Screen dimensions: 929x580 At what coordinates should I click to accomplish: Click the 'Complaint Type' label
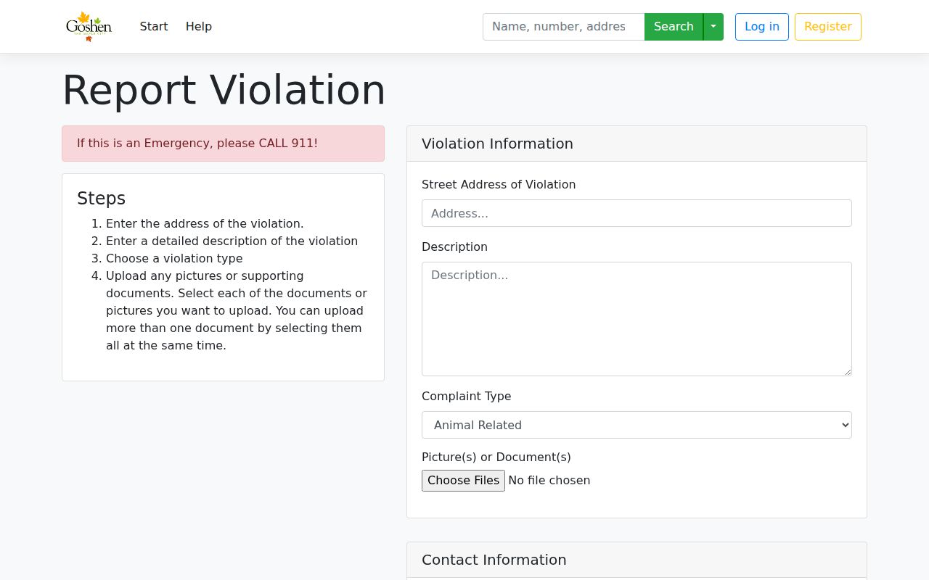tap(467, 397)
